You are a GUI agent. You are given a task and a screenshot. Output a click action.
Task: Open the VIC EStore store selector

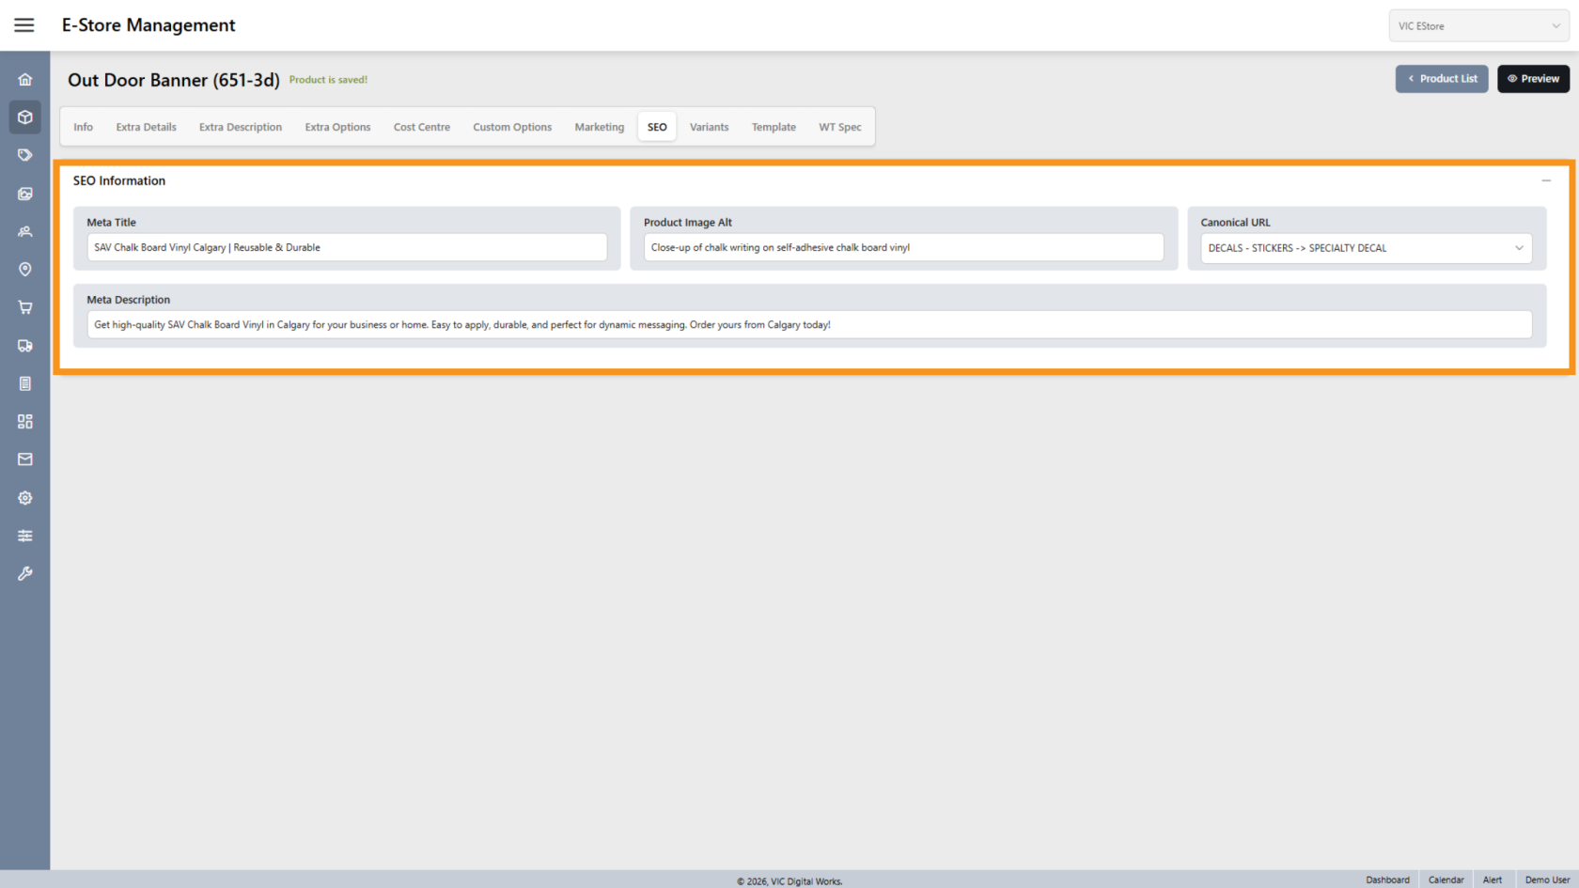1477,26
